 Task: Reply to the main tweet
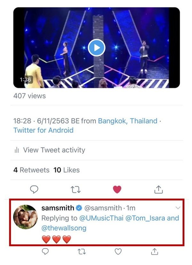coord(34,190)
